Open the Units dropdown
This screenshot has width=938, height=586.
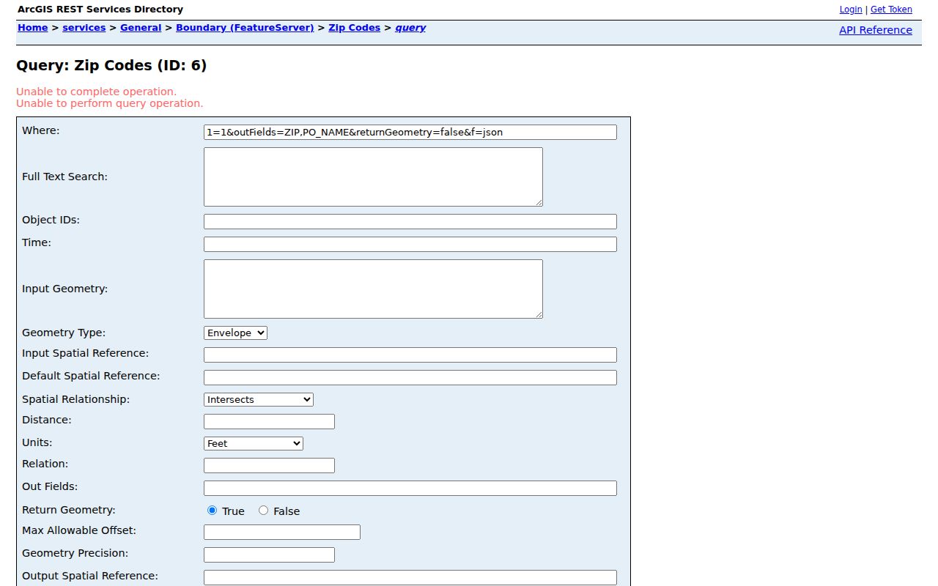pyautogui.click(x=254, y=443)
